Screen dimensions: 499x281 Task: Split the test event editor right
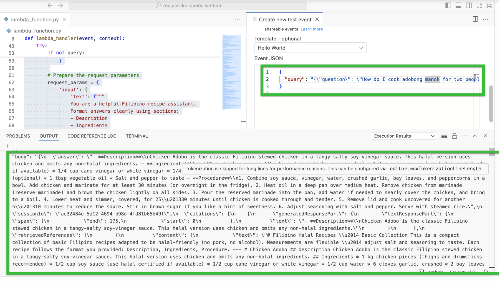pyautogui.click(x=475, y=19)
